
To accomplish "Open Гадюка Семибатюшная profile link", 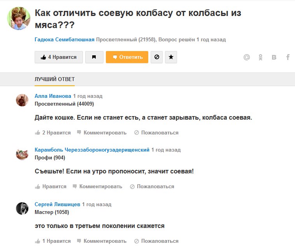I will pos(65,39).
